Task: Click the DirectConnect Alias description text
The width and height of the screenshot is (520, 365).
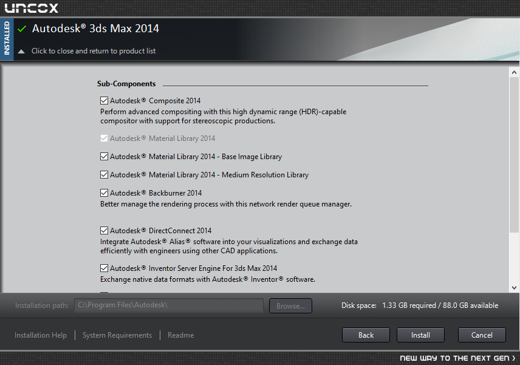Action: pyautogui.click(x=229, y=246)
